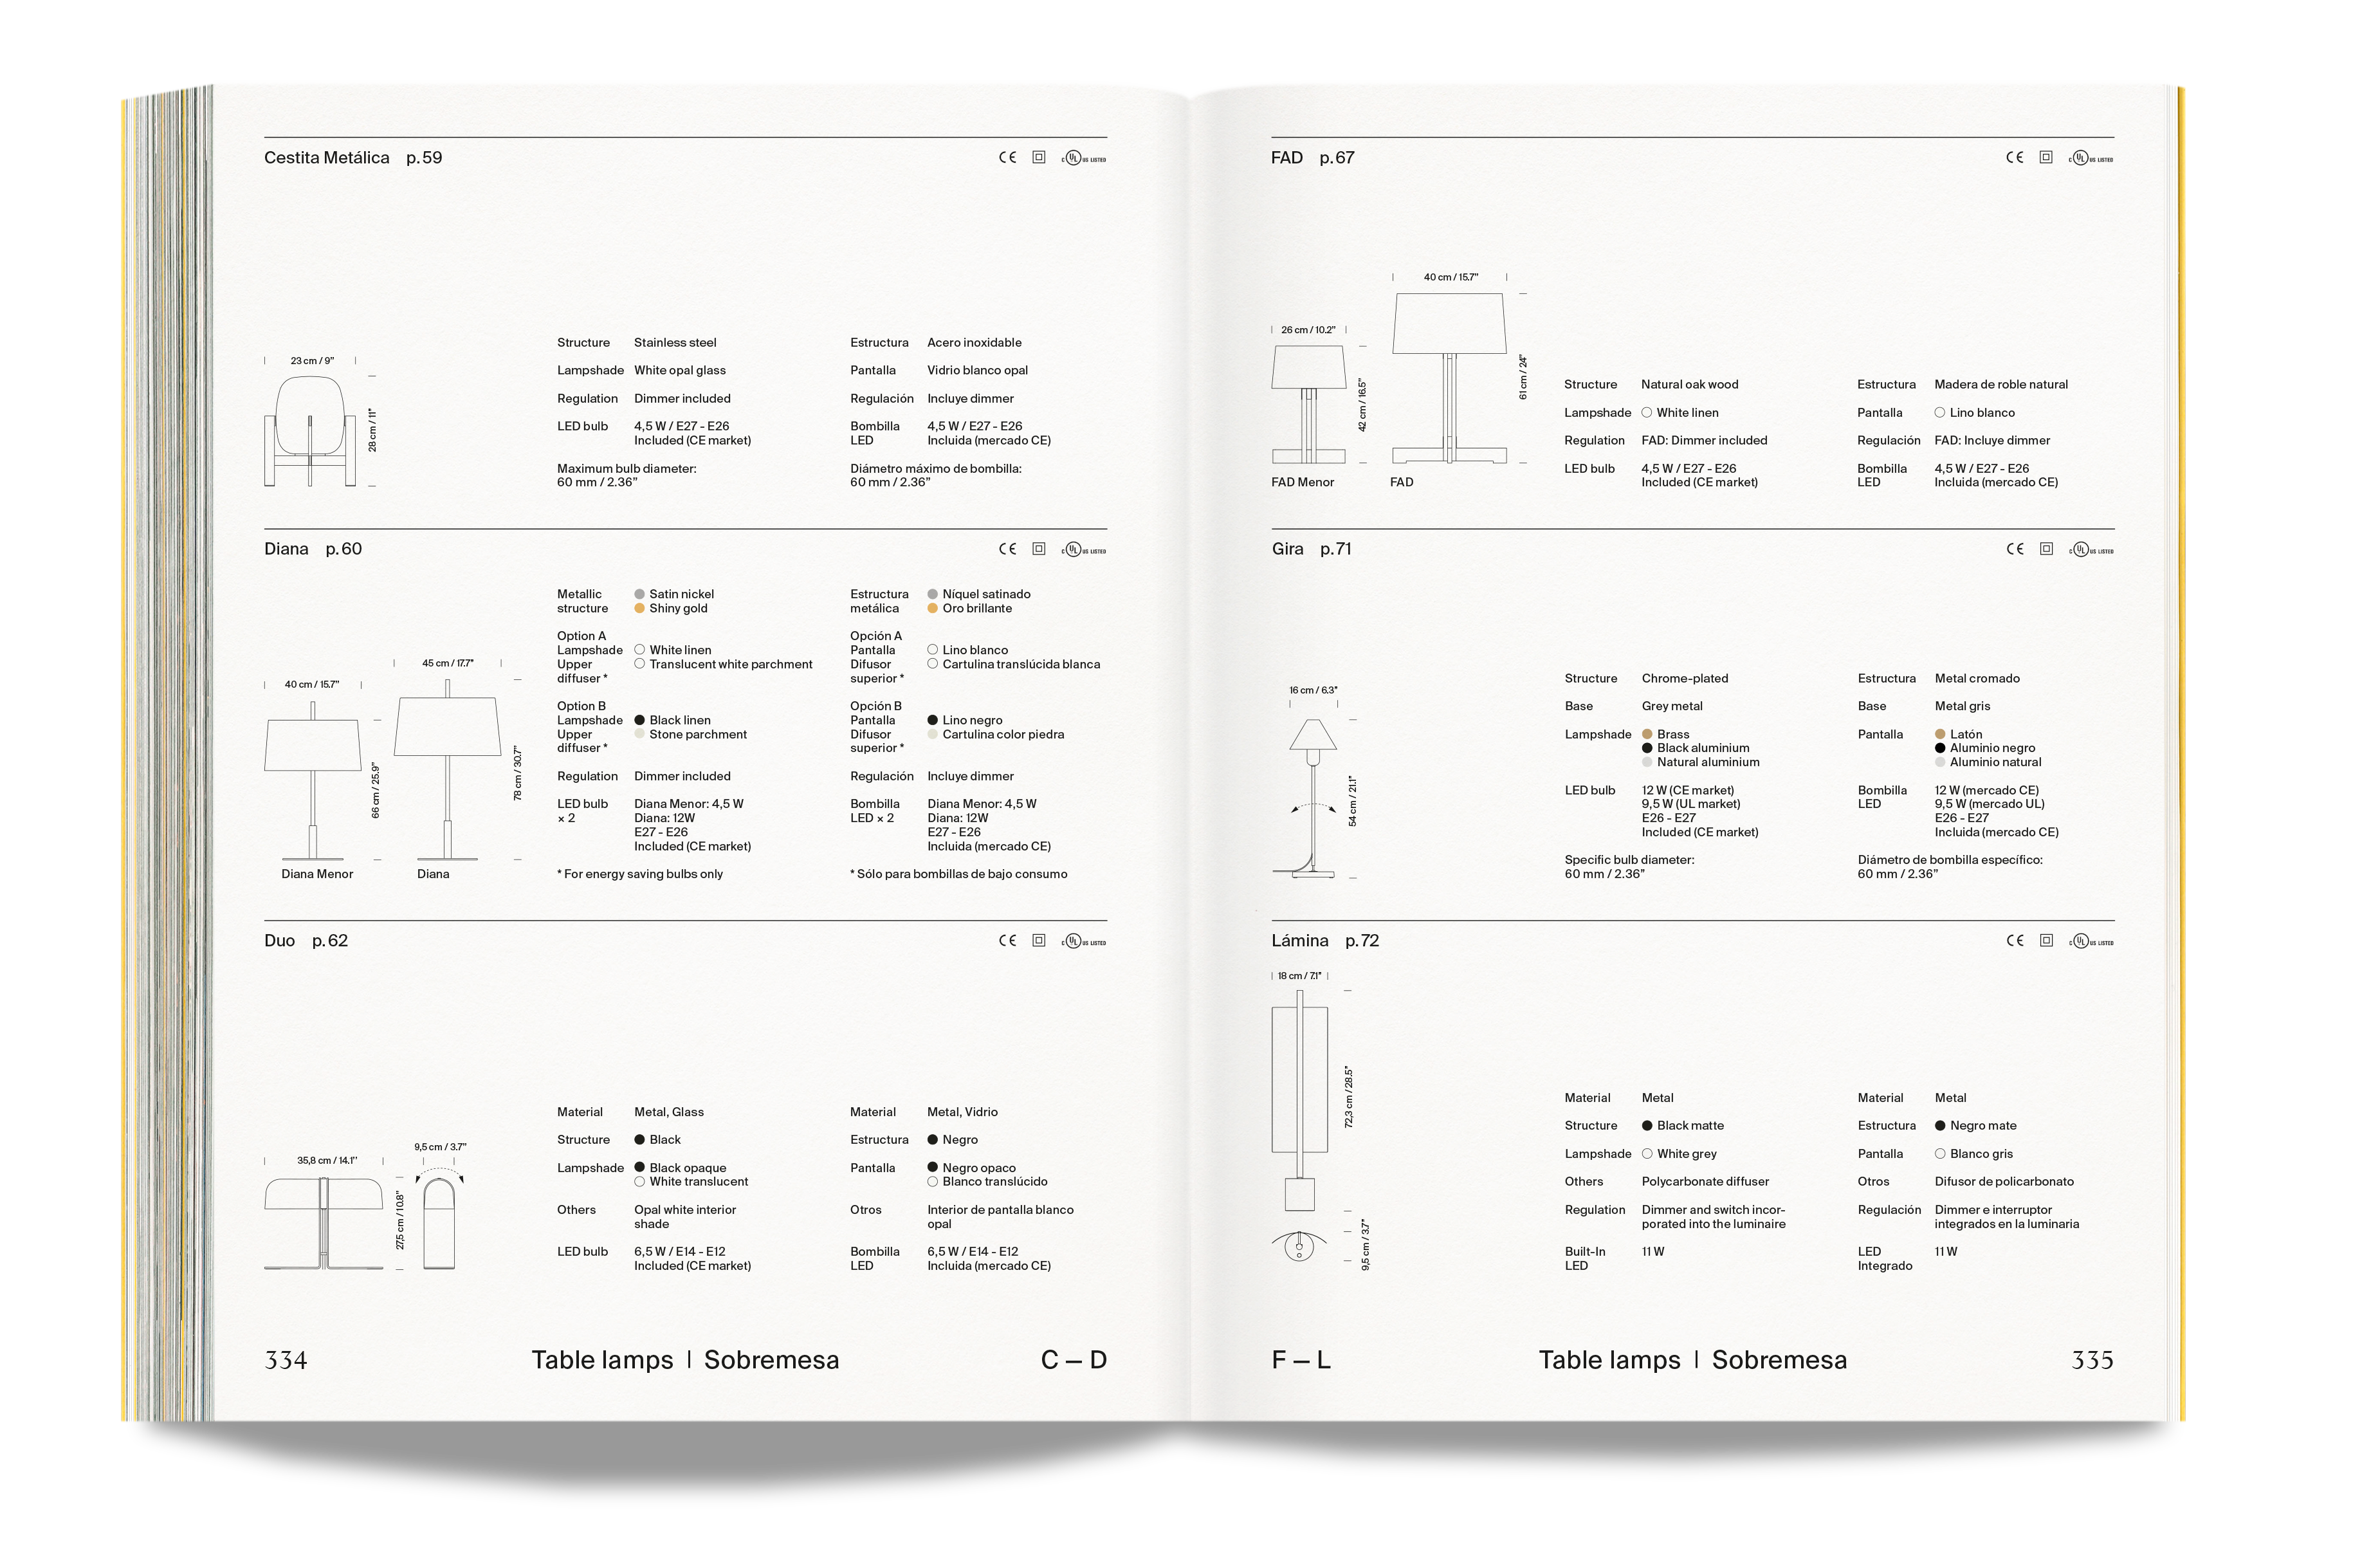2380x1544 pixels.
Task: Click the double-square icon in FAD header
Action: (2046, 157)
